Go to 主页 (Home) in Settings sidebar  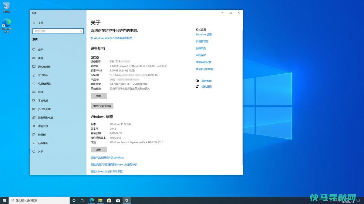tap(38, 23)
